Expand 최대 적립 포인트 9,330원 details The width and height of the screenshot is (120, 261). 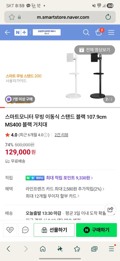[69, 178]
